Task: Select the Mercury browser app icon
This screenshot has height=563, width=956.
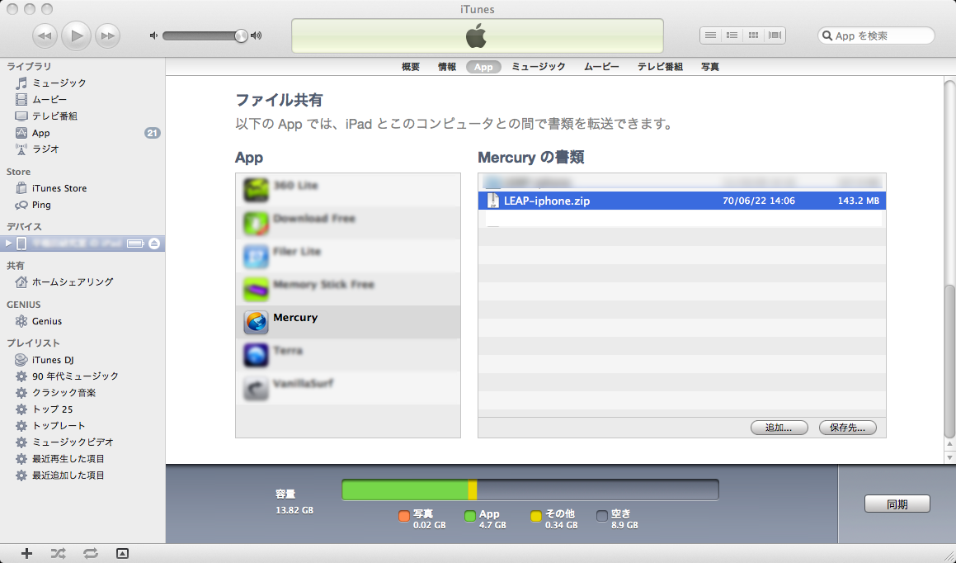Action: pos(256,322)
